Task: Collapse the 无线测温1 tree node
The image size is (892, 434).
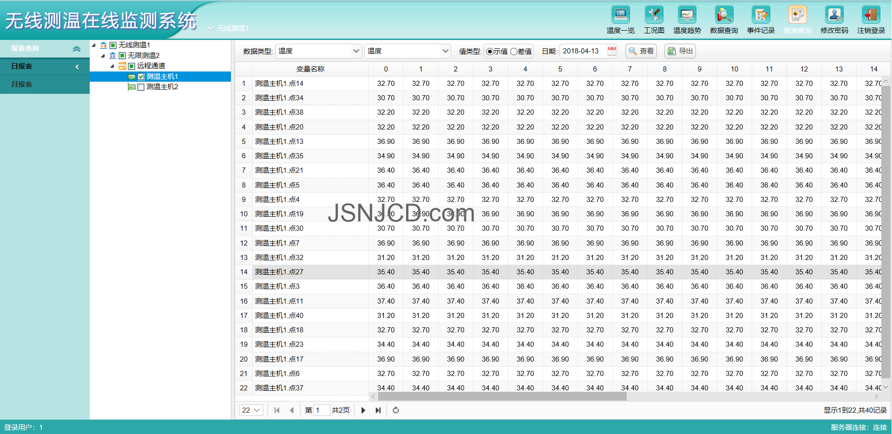Action: click(x=94, y=45)
